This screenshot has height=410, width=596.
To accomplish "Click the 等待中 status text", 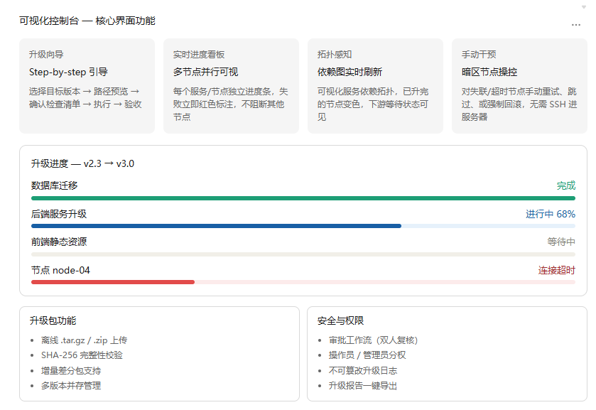I will [561, 242].
